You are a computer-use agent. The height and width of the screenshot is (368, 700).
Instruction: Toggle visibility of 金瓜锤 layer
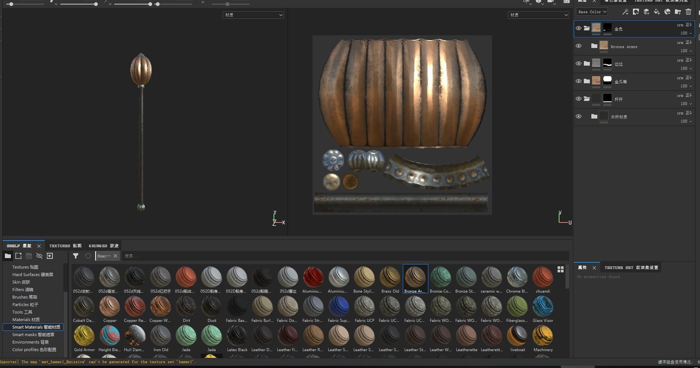pyautogui.click(x=579, y=81)
